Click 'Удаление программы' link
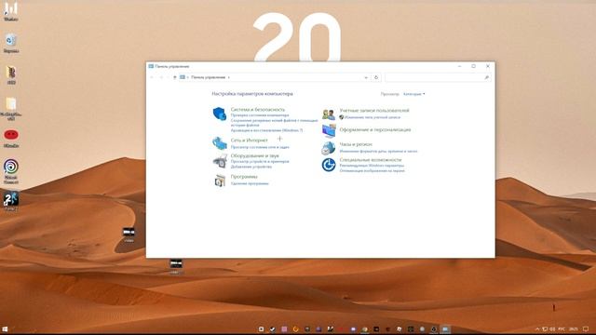Viewport: 596px width, 335px height. click(x=250, y=183)
